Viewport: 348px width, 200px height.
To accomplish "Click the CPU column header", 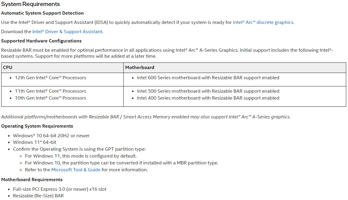I will tap(8, 68).
